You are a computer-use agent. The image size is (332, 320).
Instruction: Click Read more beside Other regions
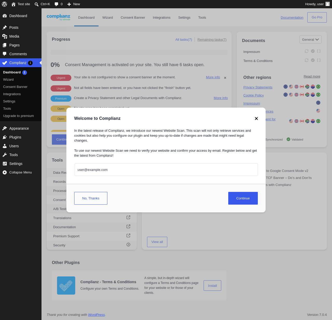[312, 76]
